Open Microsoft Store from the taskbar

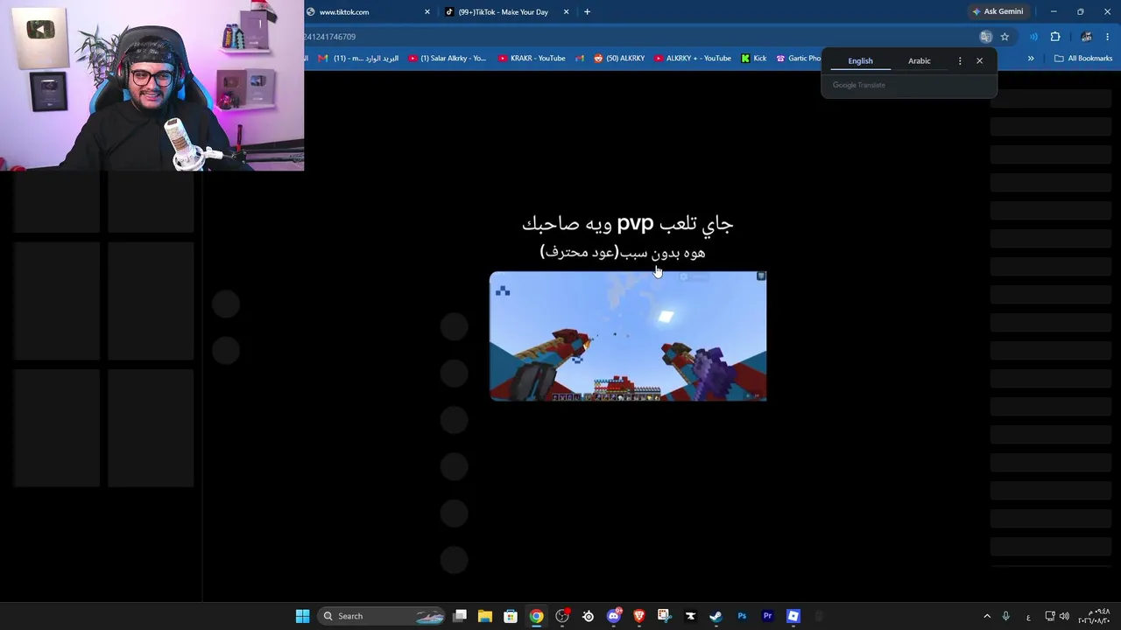pyautogui.click(x=511, y=616)
